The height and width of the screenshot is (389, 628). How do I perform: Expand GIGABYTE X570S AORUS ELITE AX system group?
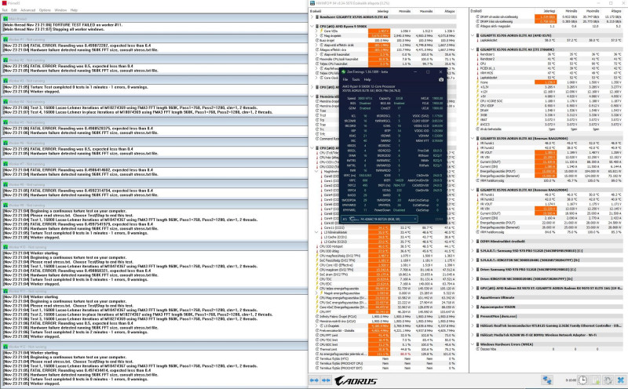[312, 16]
